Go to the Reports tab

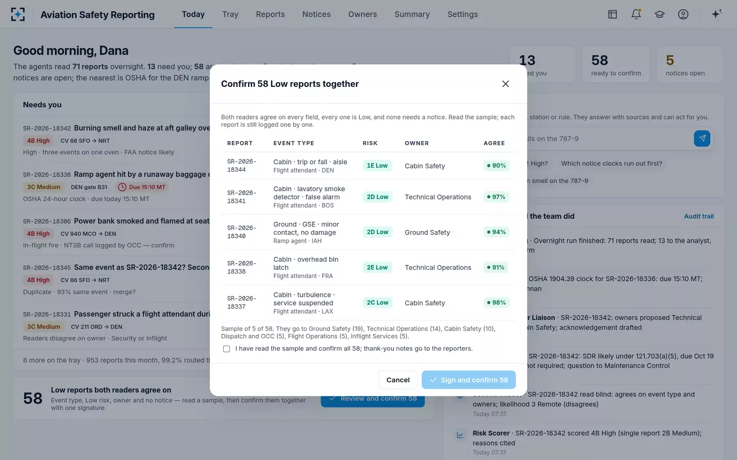coord(270,14)
